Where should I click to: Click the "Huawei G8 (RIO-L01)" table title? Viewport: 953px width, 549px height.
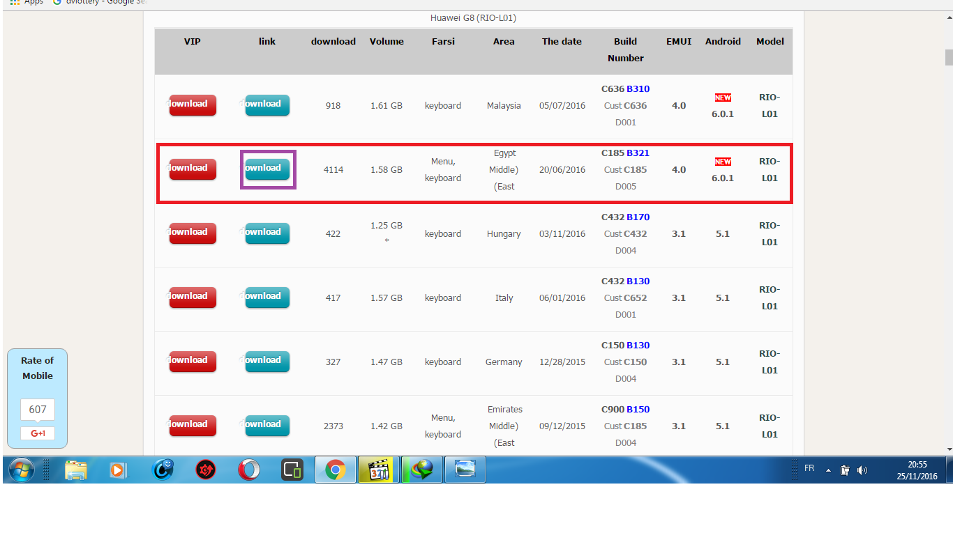pyautogui.click(x=473, y=17)
